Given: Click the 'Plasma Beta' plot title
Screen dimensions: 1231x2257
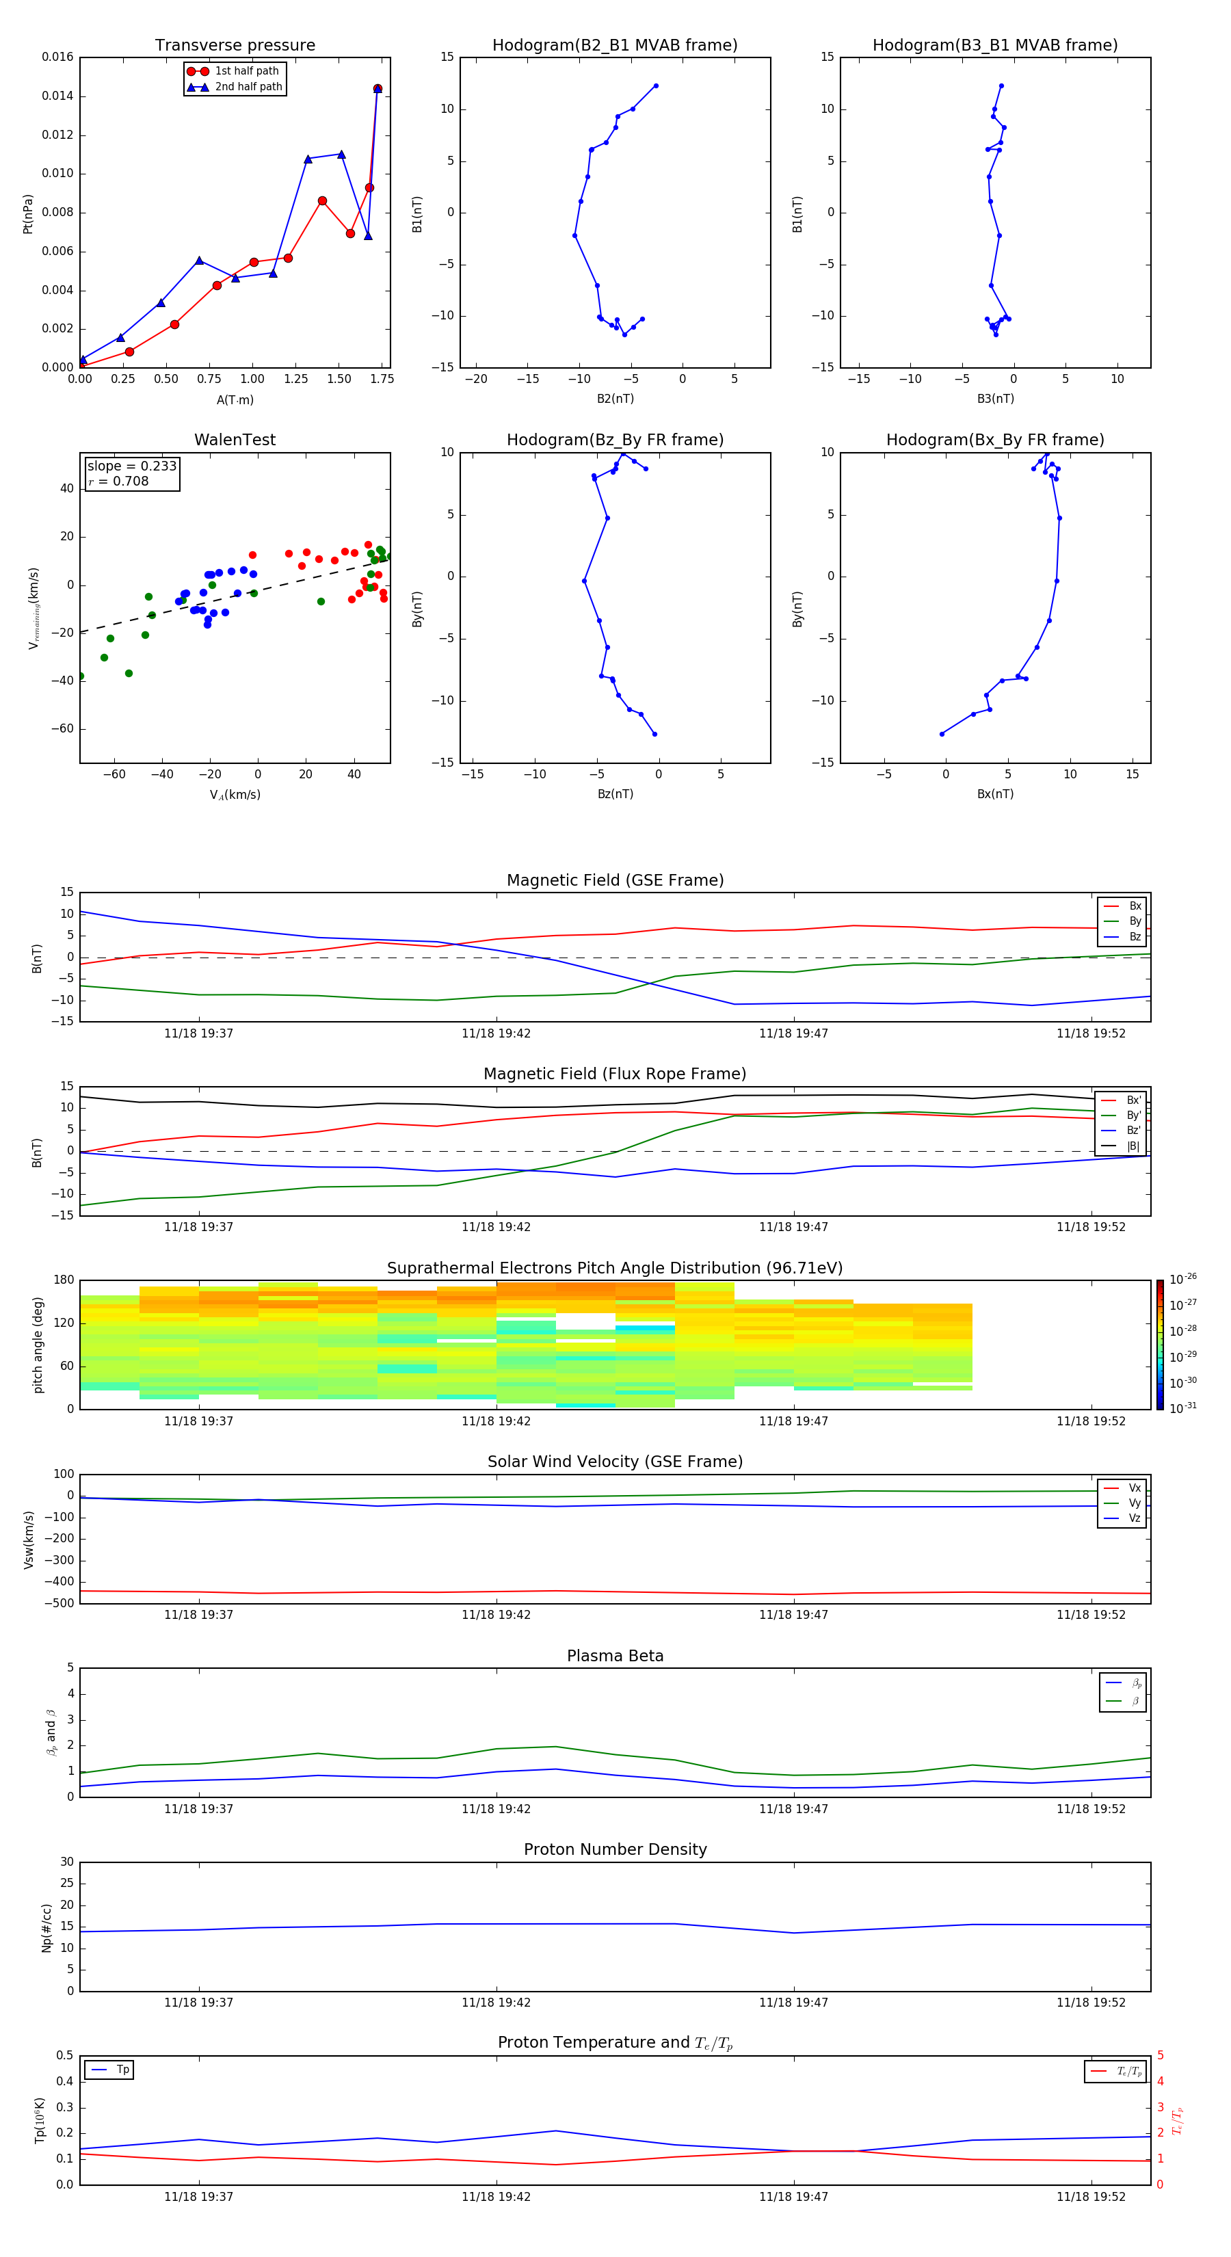Looking at the screenshot, I should pyautogui.click(x=615, y=1656).
